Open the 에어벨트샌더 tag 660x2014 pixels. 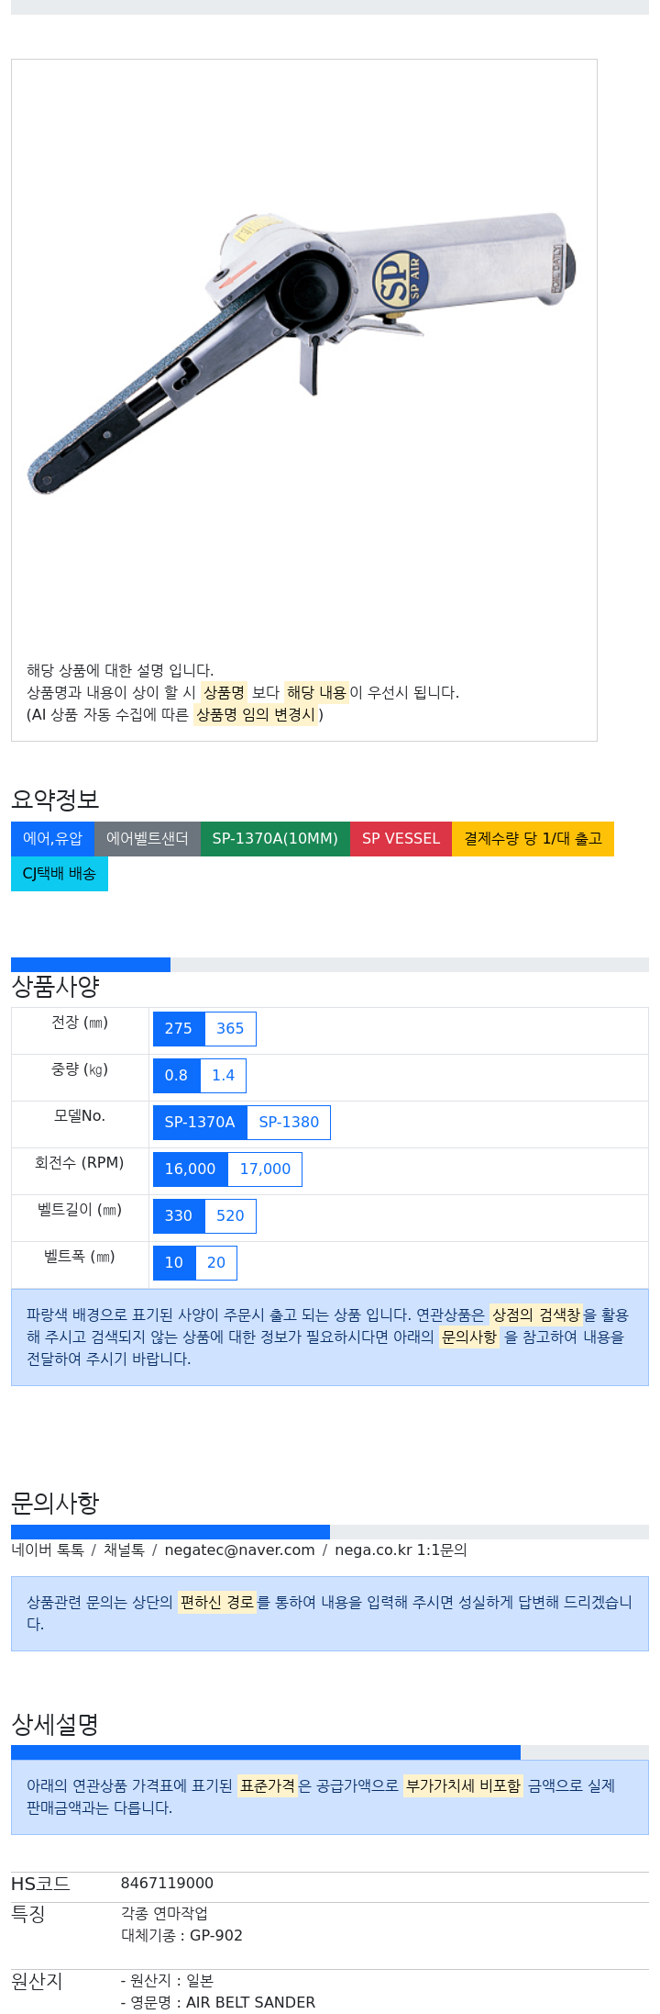(x=148, y=838)
